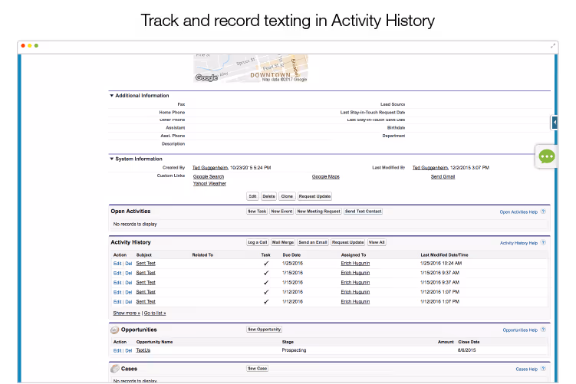Click New Opportunity button
Image resolution: width=576 pixels, height=384 pixels.
tap(264, 330)
